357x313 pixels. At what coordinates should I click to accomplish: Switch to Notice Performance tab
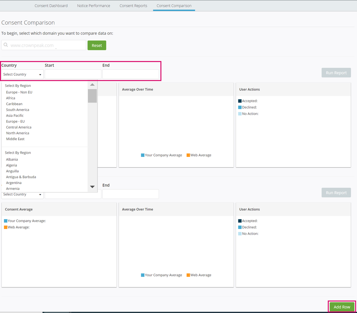point(93,6)
